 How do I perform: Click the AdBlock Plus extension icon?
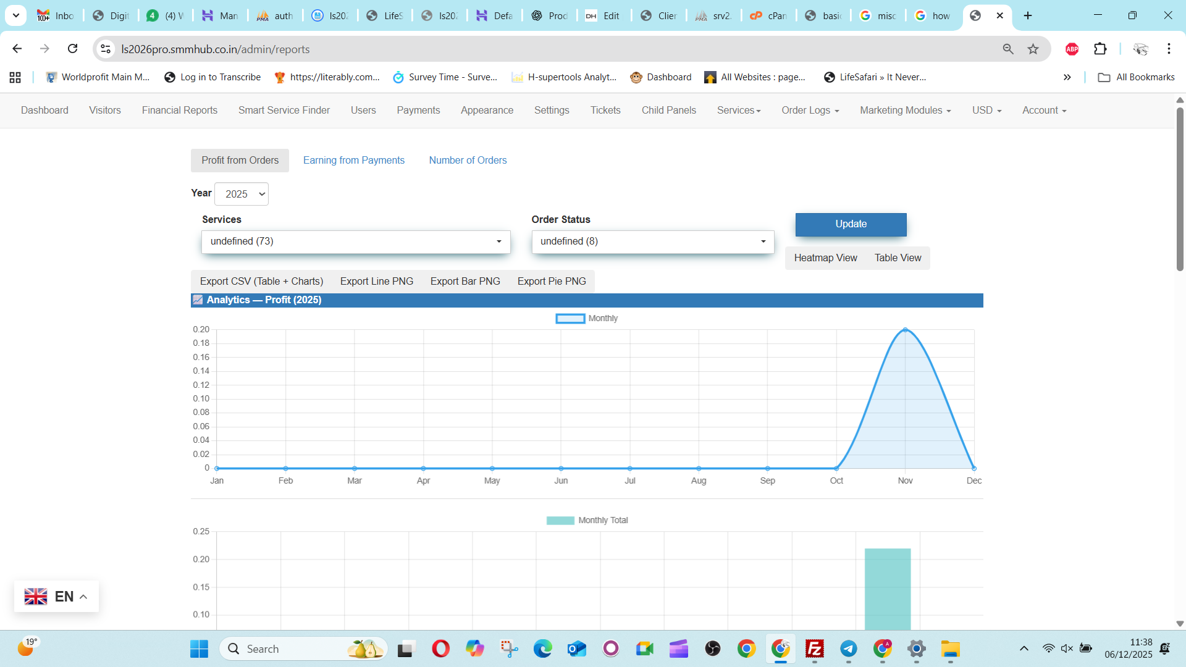click(1072, 49)
